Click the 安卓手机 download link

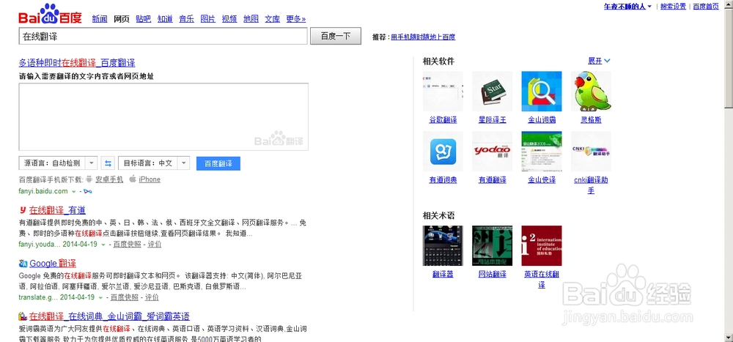pyautogui.click(x=109, y=179)
